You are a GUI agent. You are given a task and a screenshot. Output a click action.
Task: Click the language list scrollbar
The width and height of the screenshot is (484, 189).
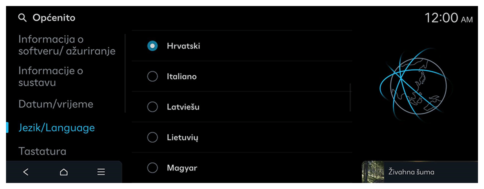350,97
